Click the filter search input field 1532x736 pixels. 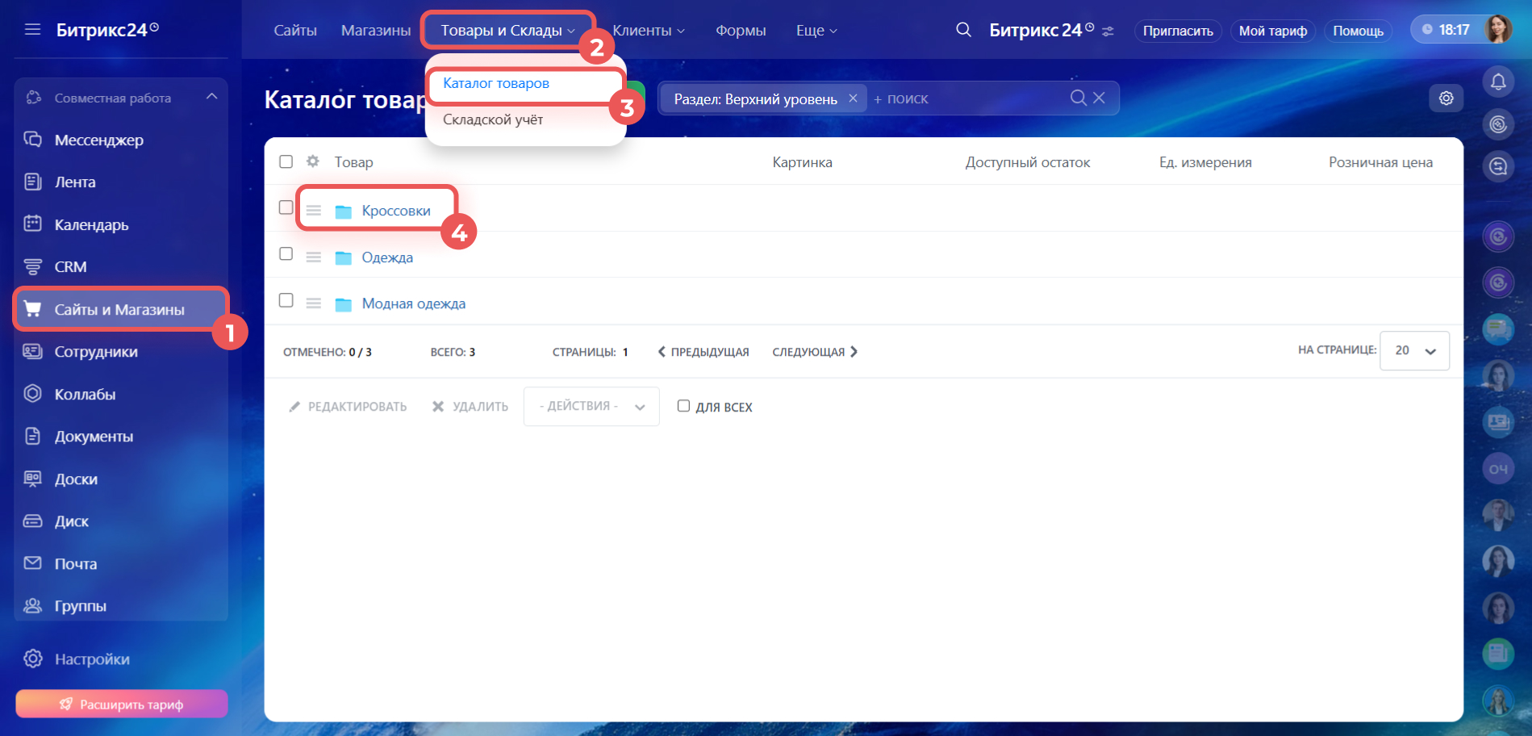[968, 98]
